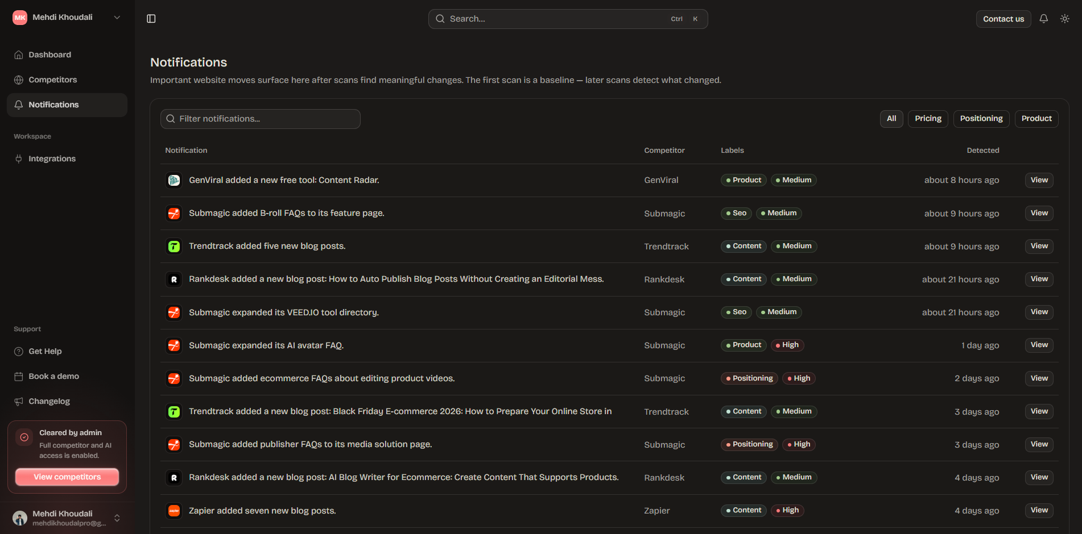This screenshot has width=1082, height=534.
Task: Click the Dashboard home icon
Action: (x=19, y=55)
